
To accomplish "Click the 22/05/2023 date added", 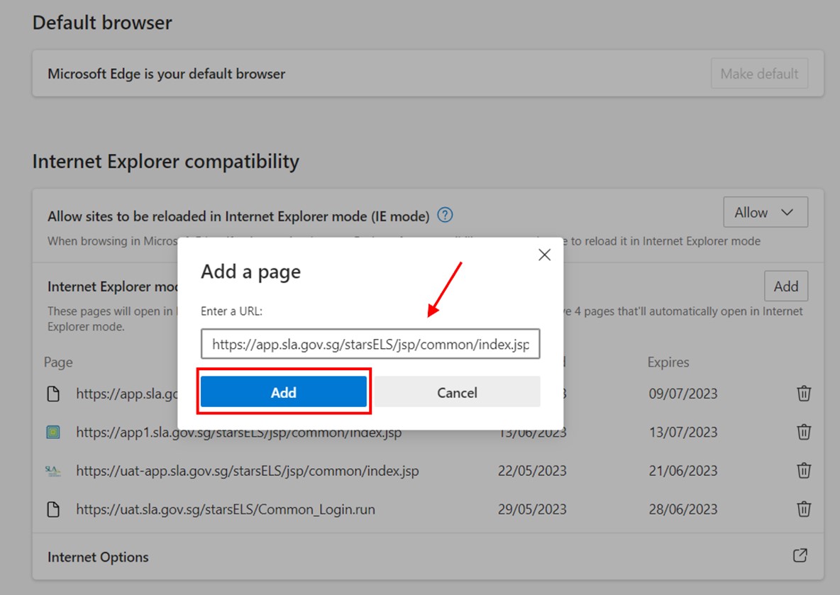I will [x=532, y=471].
